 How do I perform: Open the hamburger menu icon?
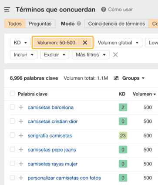[x=7, y=10]
